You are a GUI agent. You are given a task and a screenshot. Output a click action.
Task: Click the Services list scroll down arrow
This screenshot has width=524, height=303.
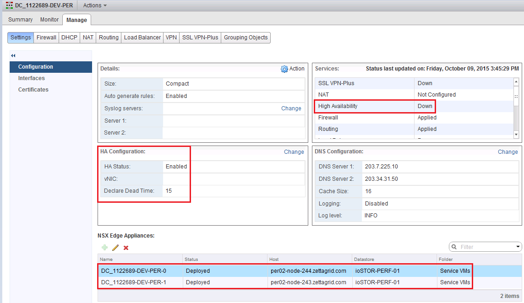[516, 135]
